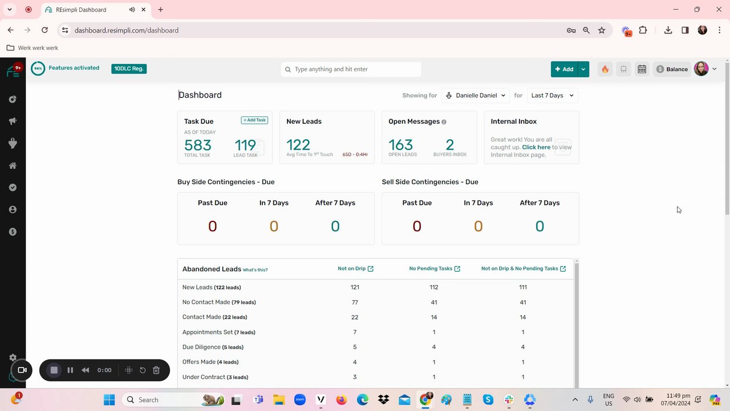Viewport: 730px width, 411px height.
Task: Open the calendar icon in top bar
Action: (642, 69)
